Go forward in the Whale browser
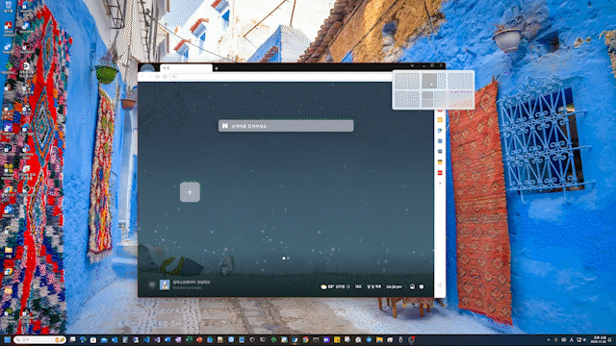616x346 pixels. click(x=150, y=77)
